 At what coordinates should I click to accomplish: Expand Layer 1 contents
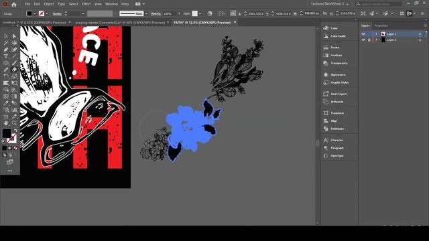coord(376,34)
